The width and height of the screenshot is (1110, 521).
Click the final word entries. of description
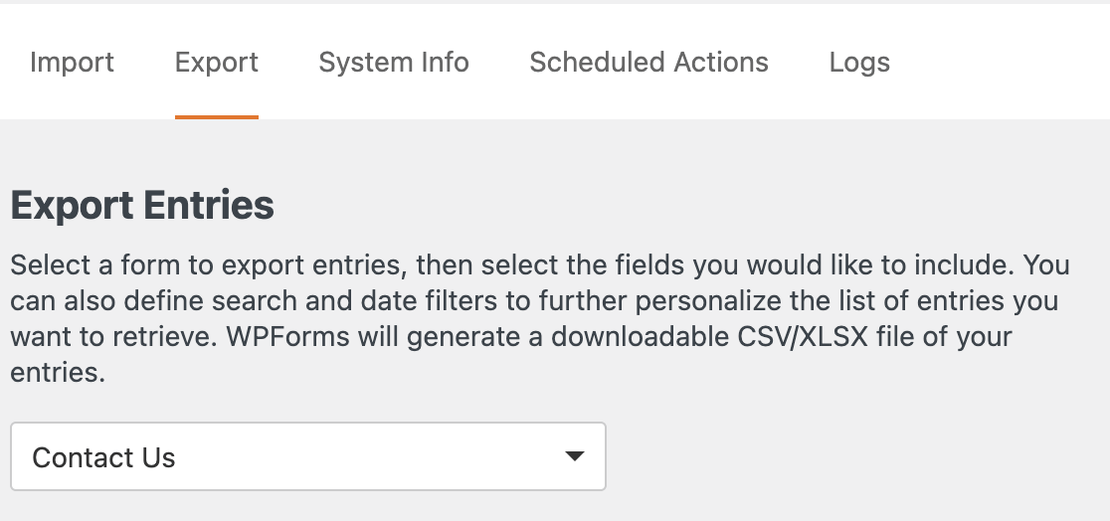coord(58,372)
